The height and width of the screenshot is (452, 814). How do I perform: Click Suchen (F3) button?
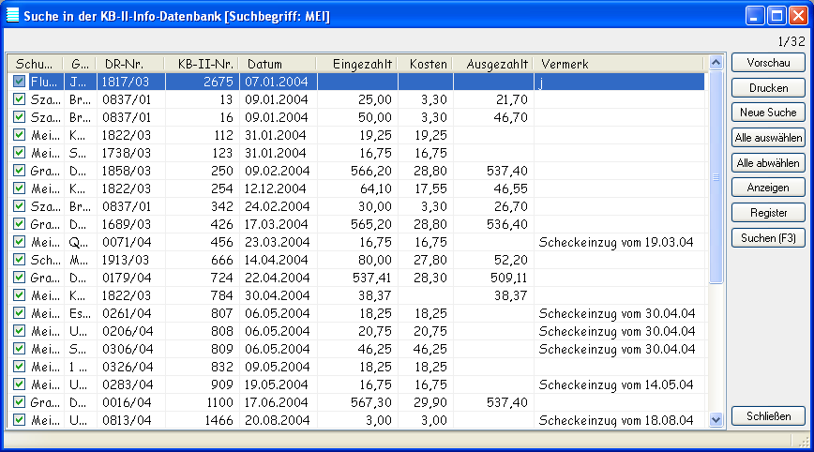768,238
